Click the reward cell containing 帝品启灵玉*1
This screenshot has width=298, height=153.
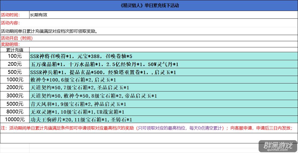click(x=163, y=96)
